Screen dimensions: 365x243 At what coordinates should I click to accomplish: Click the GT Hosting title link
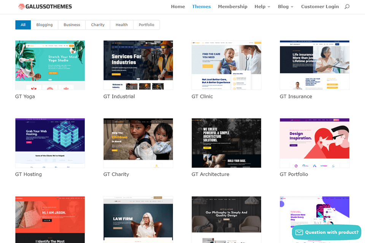click(29, 174)
